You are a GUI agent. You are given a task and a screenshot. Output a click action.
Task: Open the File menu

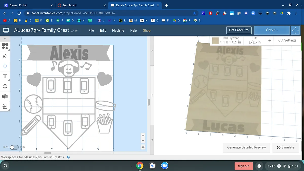point(91,30)
